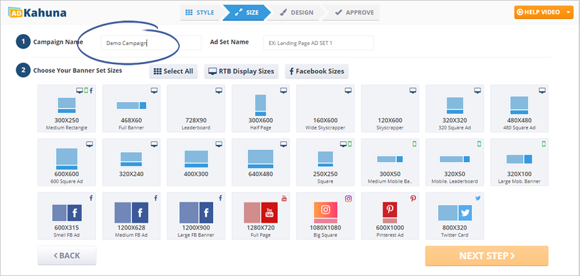This screenshot has width=580, height=276.
Task: Select the 1200X628 Medium FB Ad tile
Action: (131, 218)
